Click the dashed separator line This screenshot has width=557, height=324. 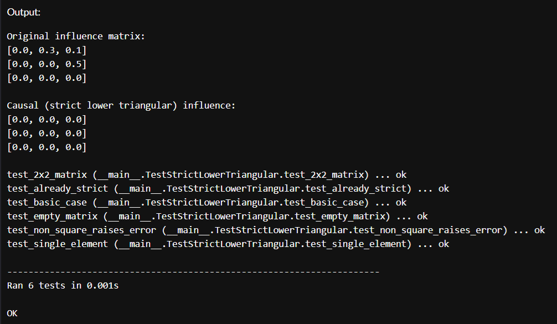pos(193,272)
